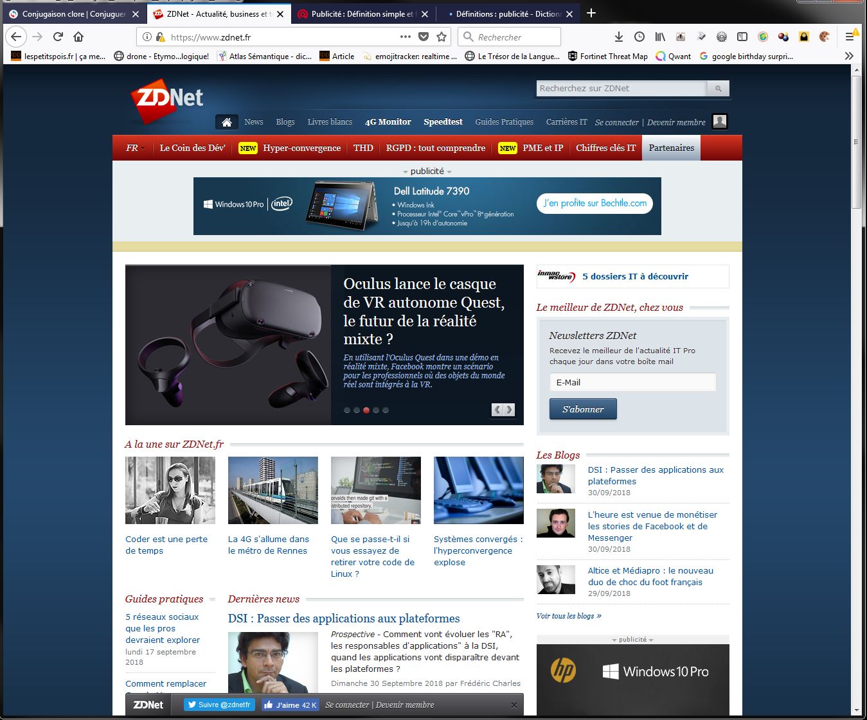Save page to Pocket

tap(424, 37)
